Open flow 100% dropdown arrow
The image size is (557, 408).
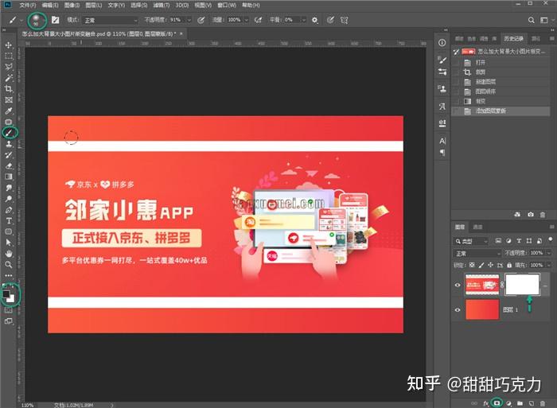tap(246, 20)
